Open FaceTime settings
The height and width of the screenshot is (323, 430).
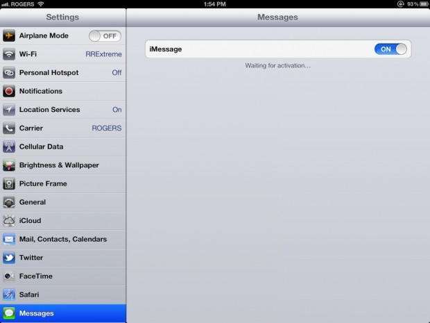point(63,276)
